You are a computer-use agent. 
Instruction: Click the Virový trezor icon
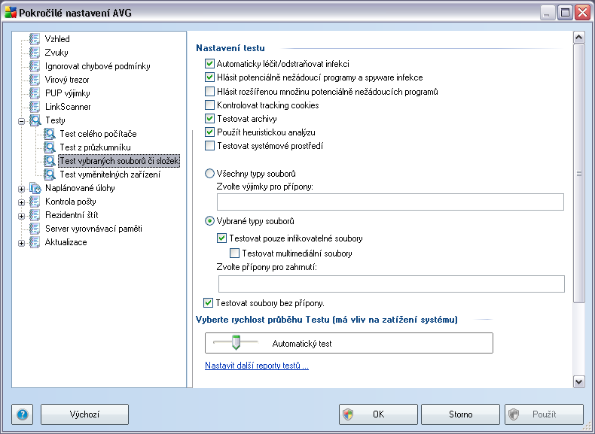click(x=35, y=80)
